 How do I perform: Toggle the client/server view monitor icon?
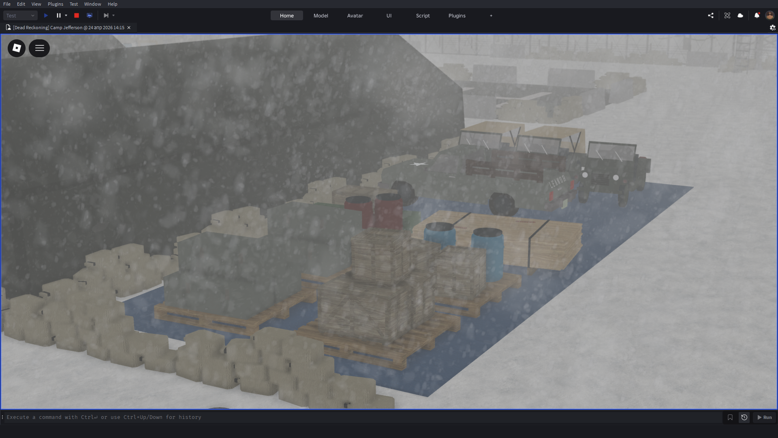[x=90, y=15]
